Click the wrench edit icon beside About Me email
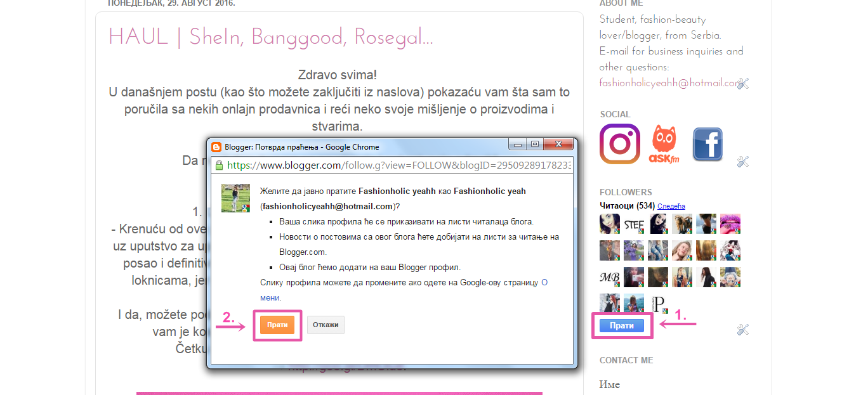The image size is (849, 395). (x=744, y=83)
